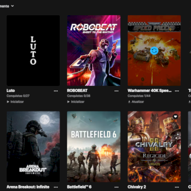
Task: Open the Battlefield 6 game cover
Action: point(94,147)
